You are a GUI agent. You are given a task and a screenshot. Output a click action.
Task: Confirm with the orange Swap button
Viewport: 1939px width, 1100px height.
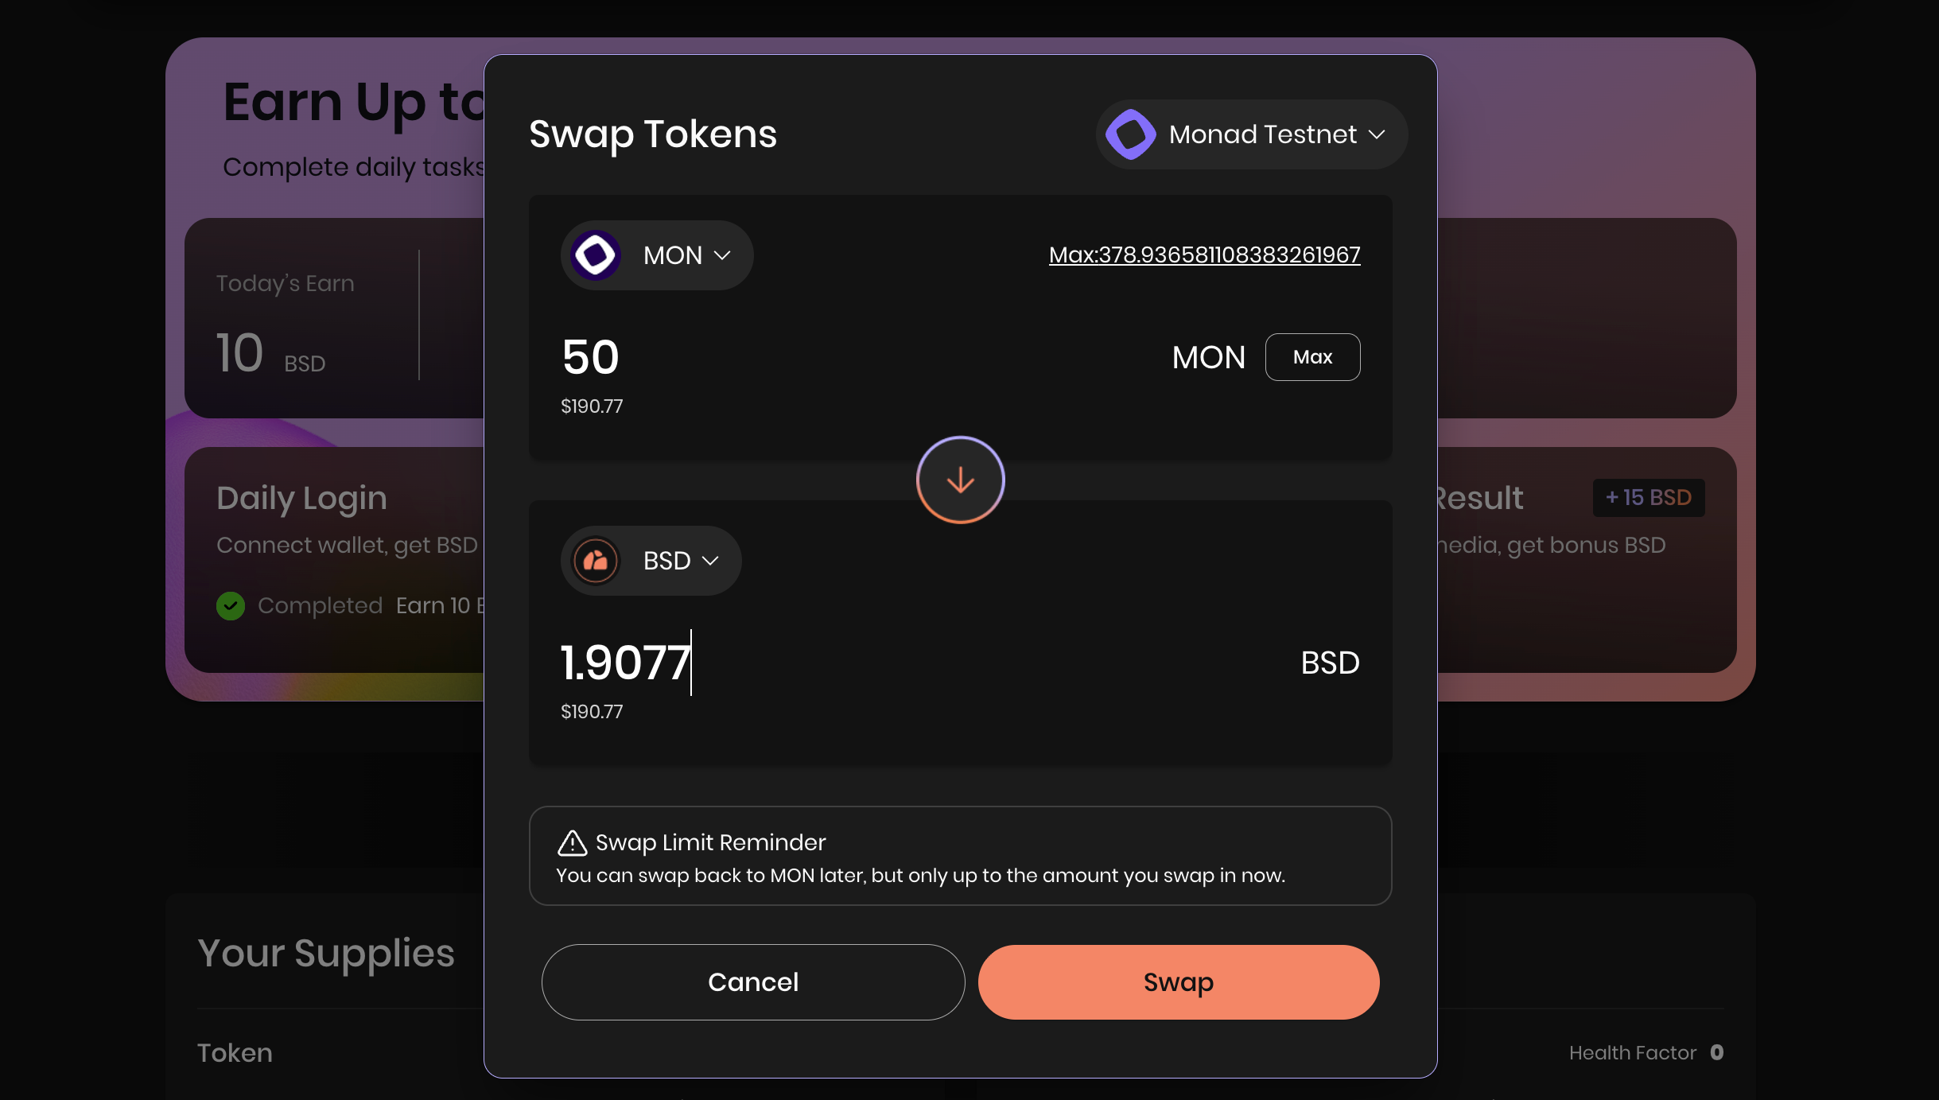coord(1178,981)
